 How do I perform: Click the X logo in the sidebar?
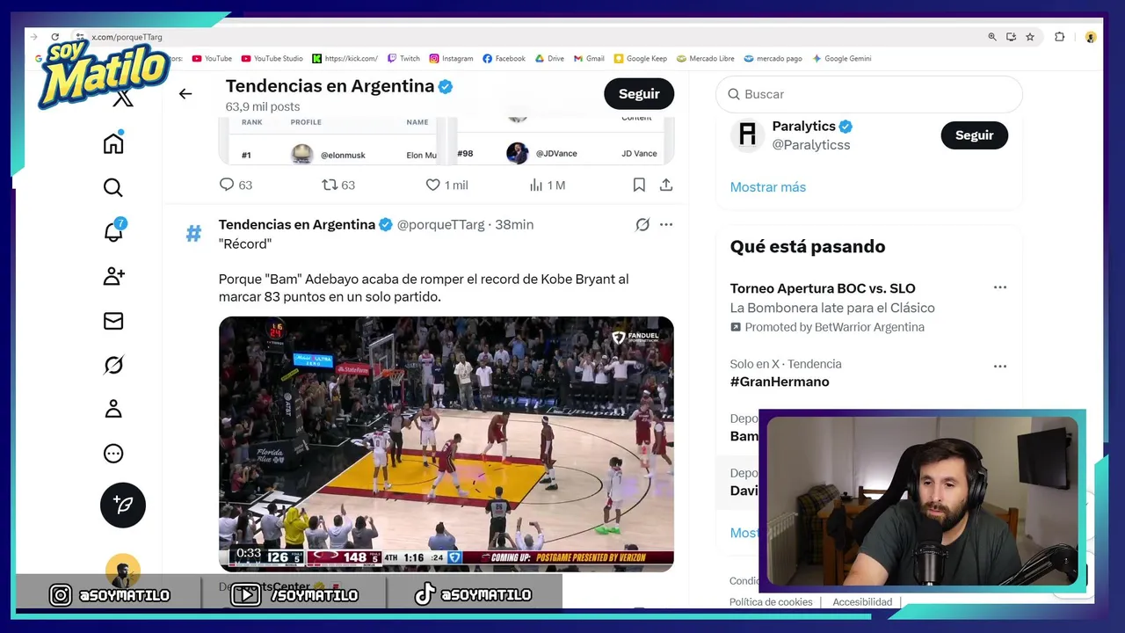tap(123, 98)
